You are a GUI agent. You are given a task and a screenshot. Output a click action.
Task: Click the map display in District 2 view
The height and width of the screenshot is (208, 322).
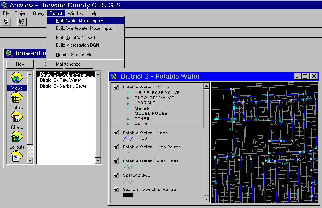tap(265, 143)
